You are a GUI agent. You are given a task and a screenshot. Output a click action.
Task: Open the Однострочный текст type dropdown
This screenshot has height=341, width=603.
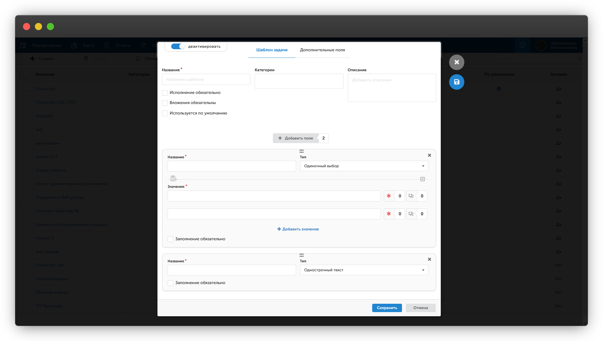coord(364,270)
